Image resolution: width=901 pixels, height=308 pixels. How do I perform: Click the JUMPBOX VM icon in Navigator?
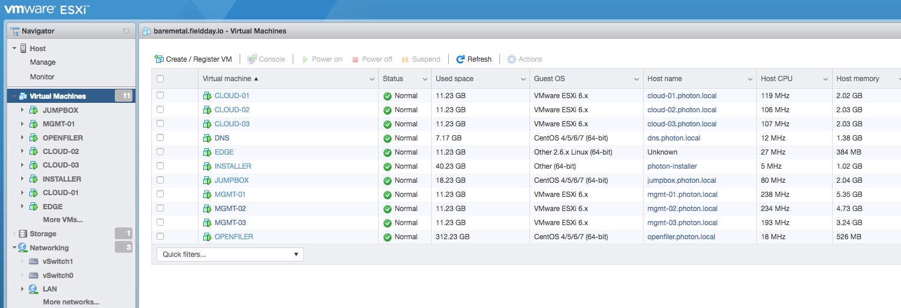(34, 110)
